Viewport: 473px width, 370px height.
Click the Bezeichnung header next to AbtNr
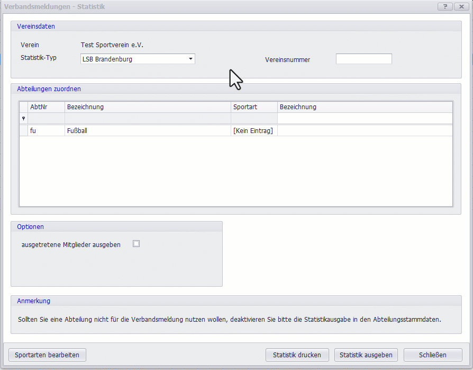click(x=147, y=107)
